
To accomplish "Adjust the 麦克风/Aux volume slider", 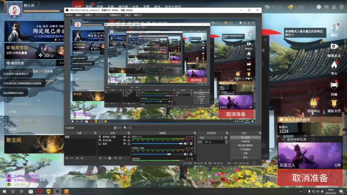I will pyautogui.click(x=157, y=144).
